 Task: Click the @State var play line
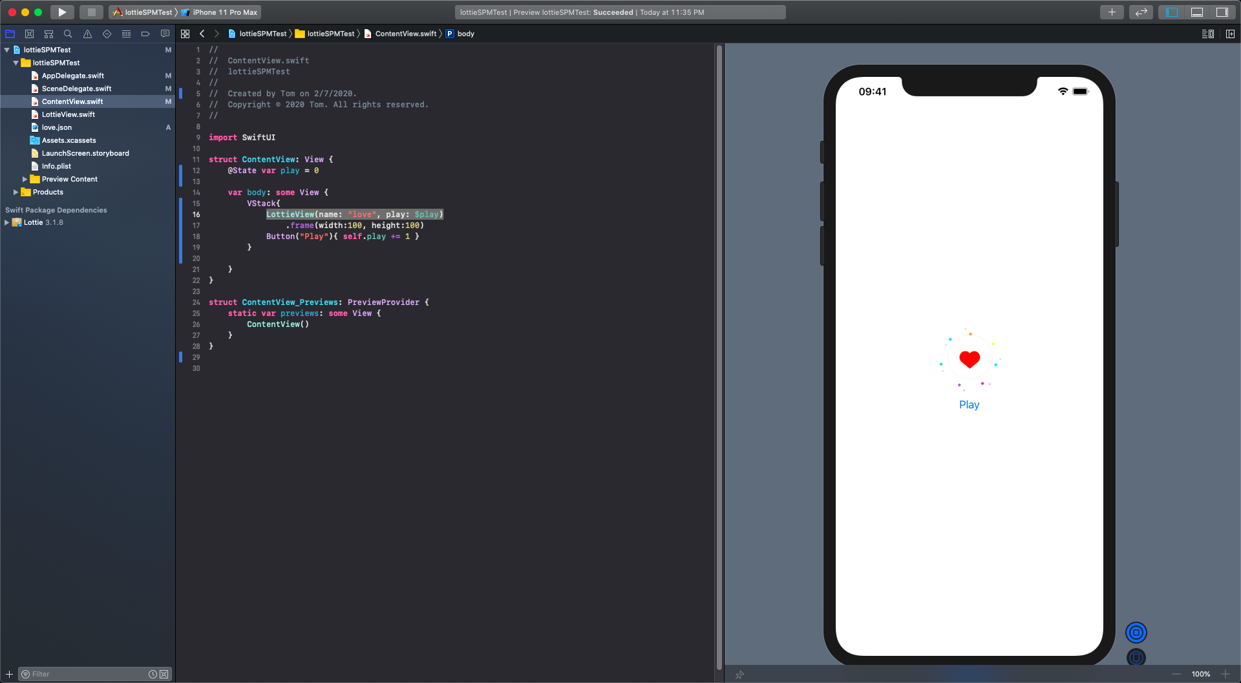pos(273,171)
